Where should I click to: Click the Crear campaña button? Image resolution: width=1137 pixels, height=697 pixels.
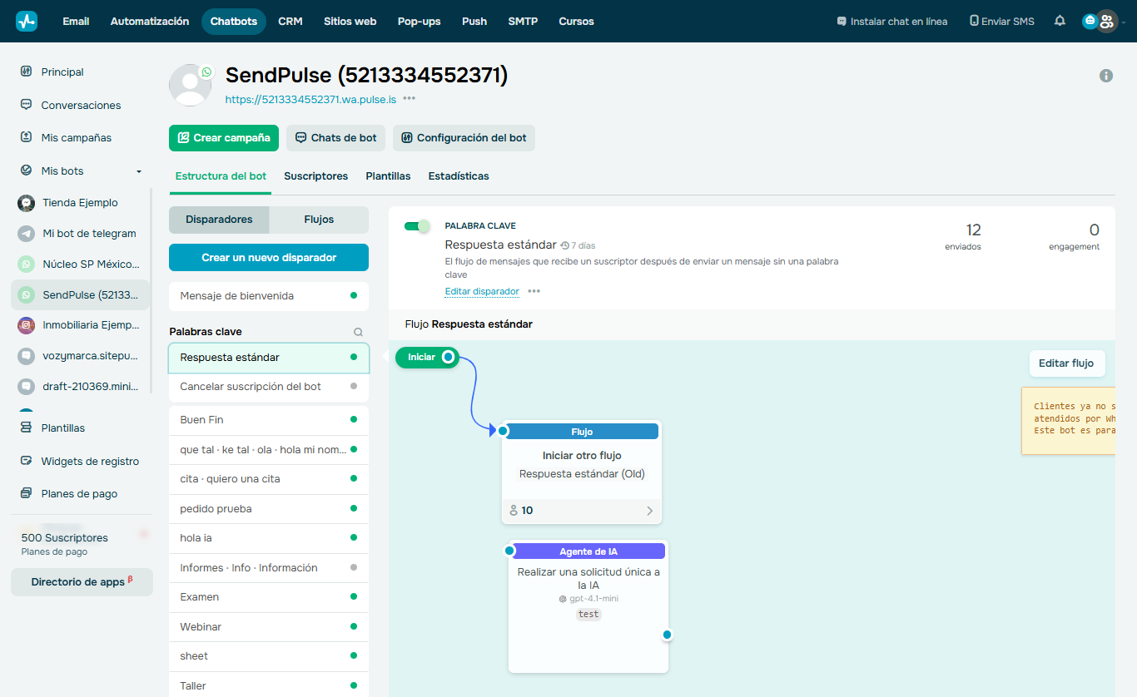click(223, 137)
